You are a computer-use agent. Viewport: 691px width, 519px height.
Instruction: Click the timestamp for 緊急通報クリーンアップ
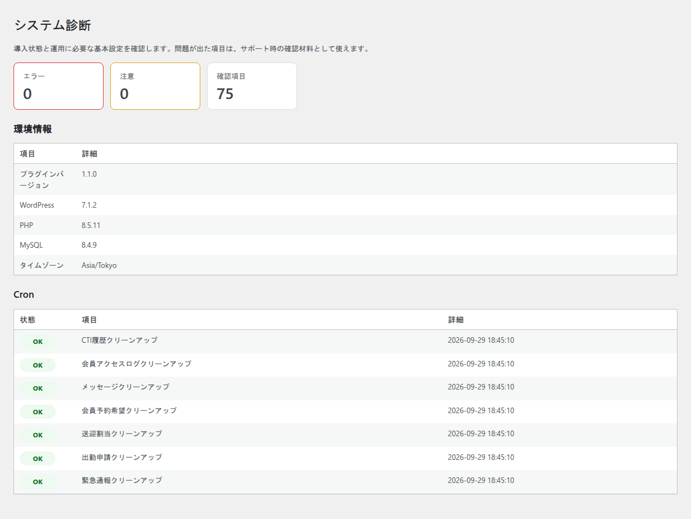point(481,481)
